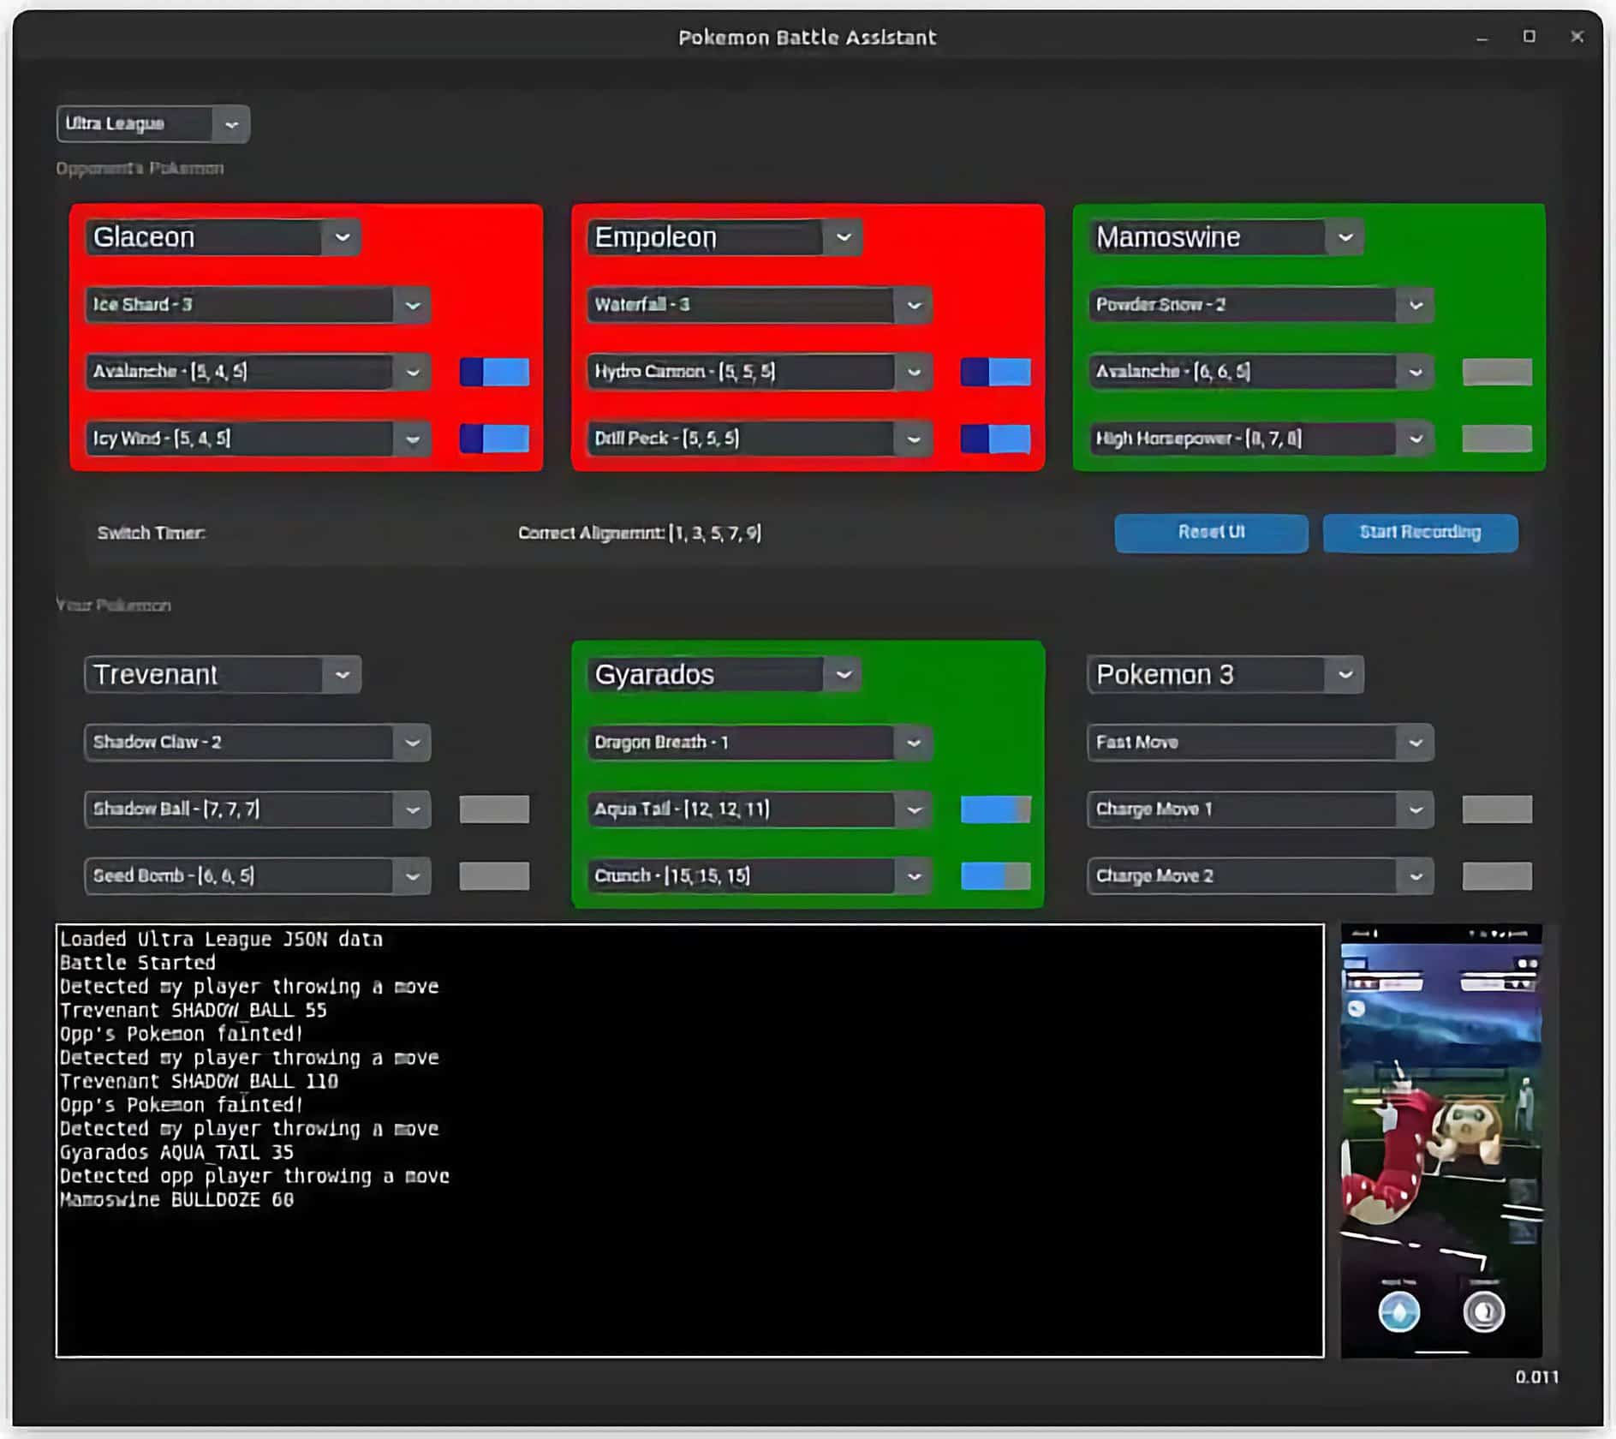Toggle the gray switch beside Mamoswine's Avalanche
This screenshot has width=1616, height=1439.
tap(1497, 372)
